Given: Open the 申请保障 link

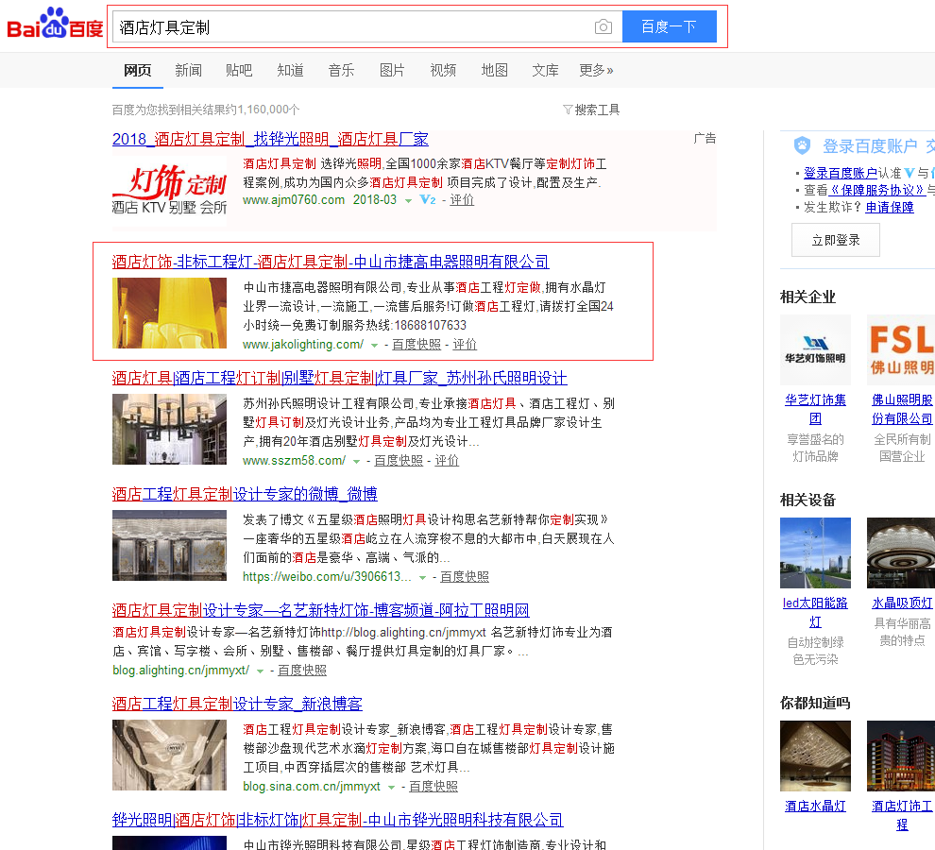Looking at the screenshot, I should (890, 207).
